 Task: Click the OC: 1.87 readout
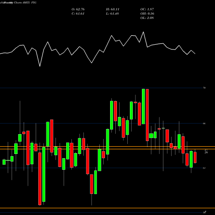(x=147, y=9)
